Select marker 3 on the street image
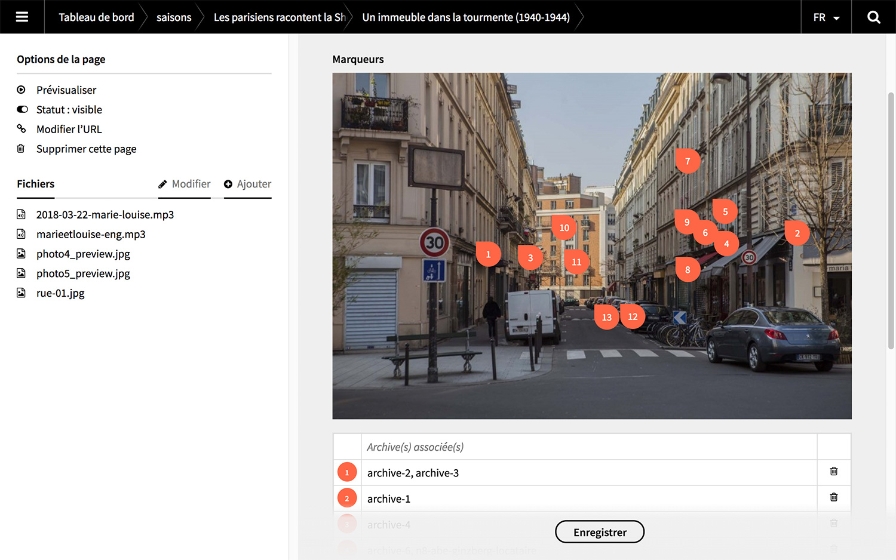This screenshot has height=560, width=896. point(530,258)
